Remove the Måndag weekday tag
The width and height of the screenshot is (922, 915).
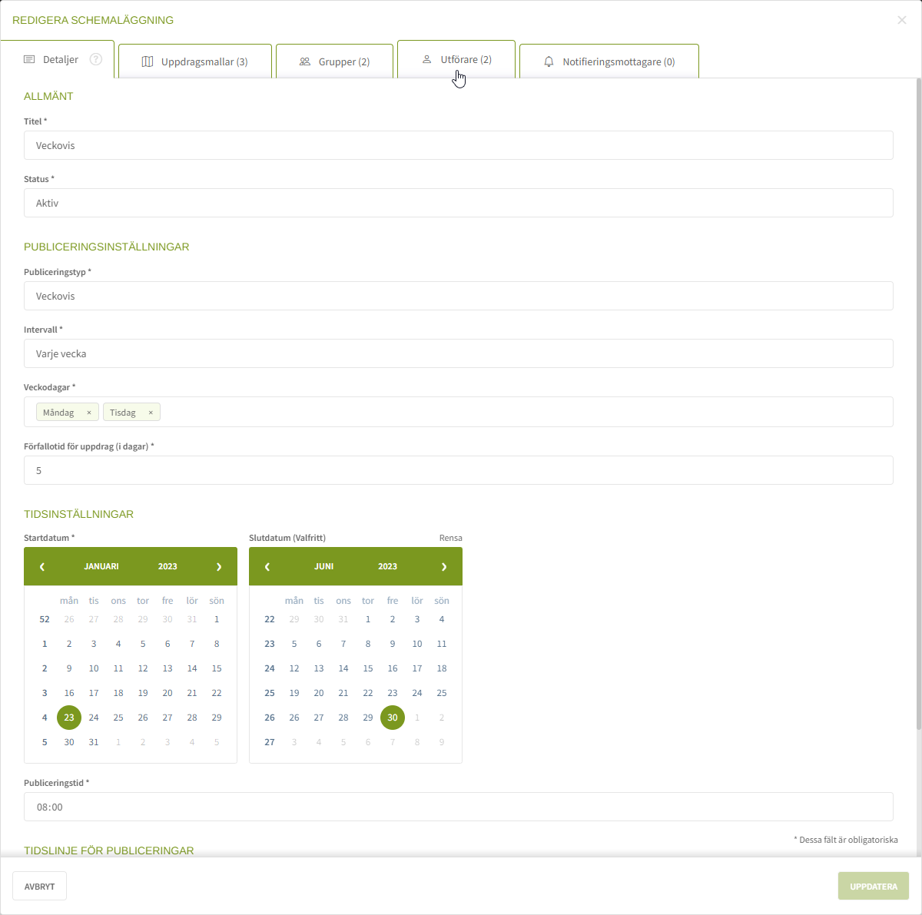[89, 413]
